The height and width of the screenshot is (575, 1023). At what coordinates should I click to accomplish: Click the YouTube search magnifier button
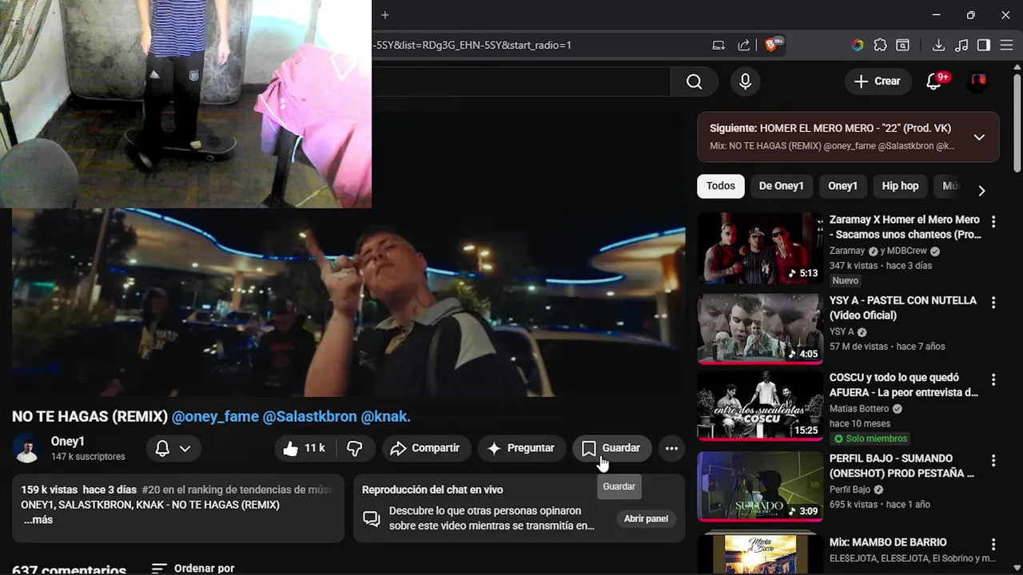click(x=694, y=81)
